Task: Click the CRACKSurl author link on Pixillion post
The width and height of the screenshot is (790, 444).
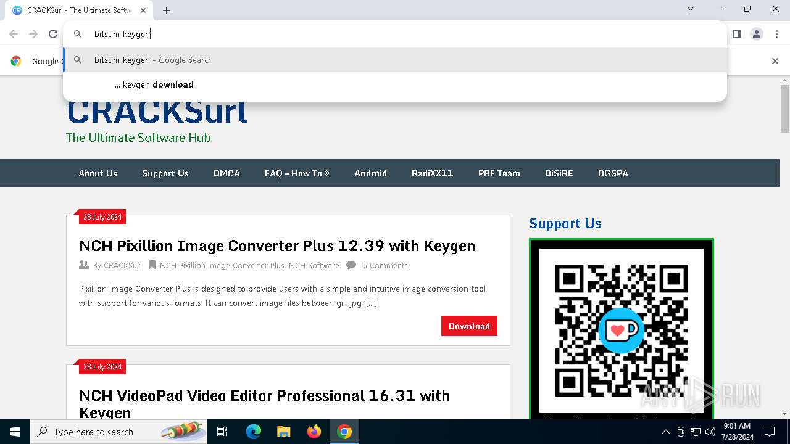Action: tap(123, 265)
